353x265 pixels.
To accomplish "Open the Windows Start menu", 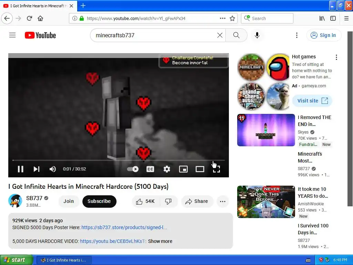I will pyautogui.click(x=17, y=260).
